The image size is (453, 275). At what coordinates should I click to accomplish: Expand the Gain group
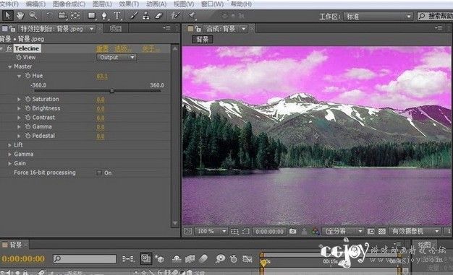click(10, 163)
